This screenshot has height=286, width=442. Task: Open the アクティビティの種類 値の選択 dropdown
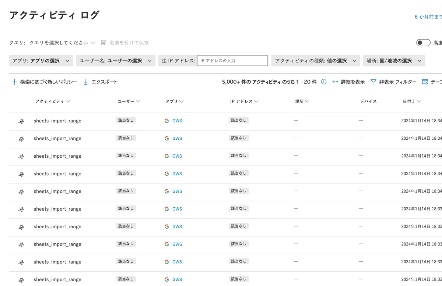coord(316,61)
